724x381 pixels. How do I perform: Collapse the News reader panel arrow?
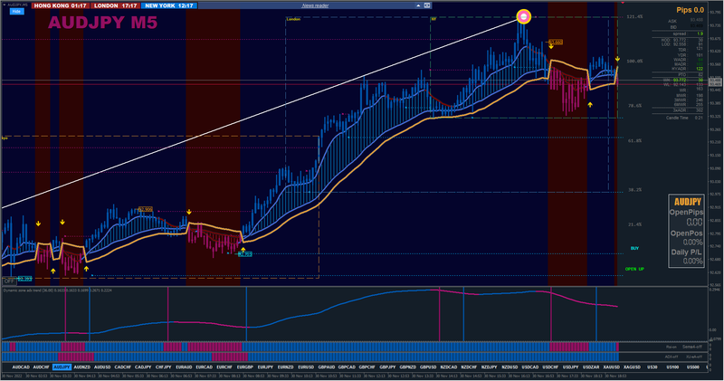click(418, 5)
